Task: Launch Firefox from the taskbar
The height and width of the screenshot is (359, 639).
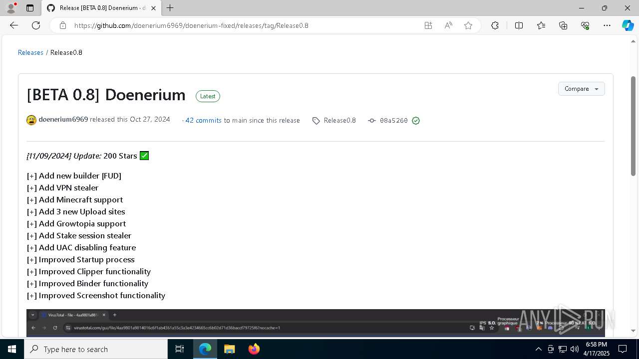Action: pos(254,349)
